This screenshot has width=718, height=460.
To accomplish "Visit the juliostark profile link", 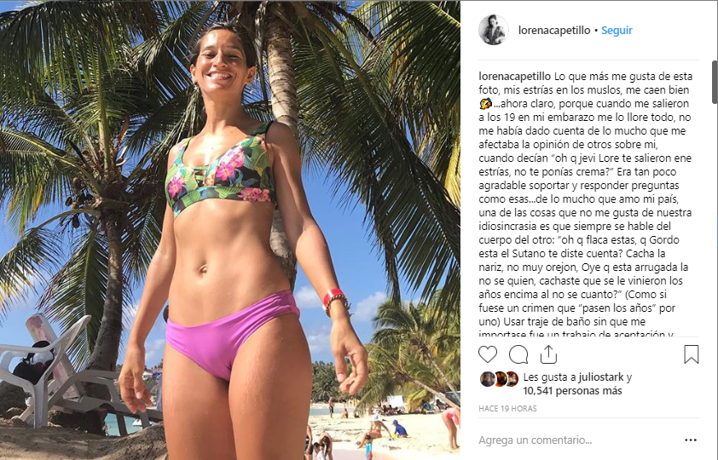I will click(x=600, y=377).
